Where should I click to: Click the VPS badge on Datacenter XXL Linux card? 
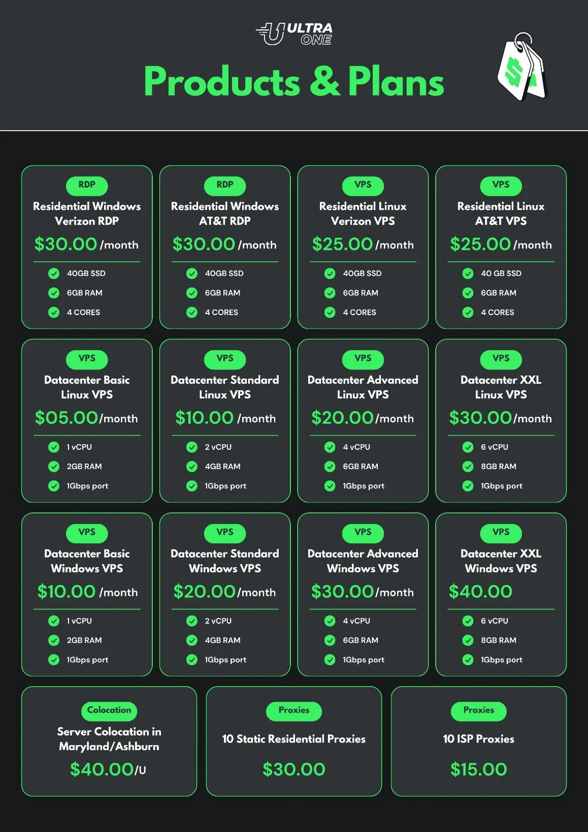(x=501, y=359)
